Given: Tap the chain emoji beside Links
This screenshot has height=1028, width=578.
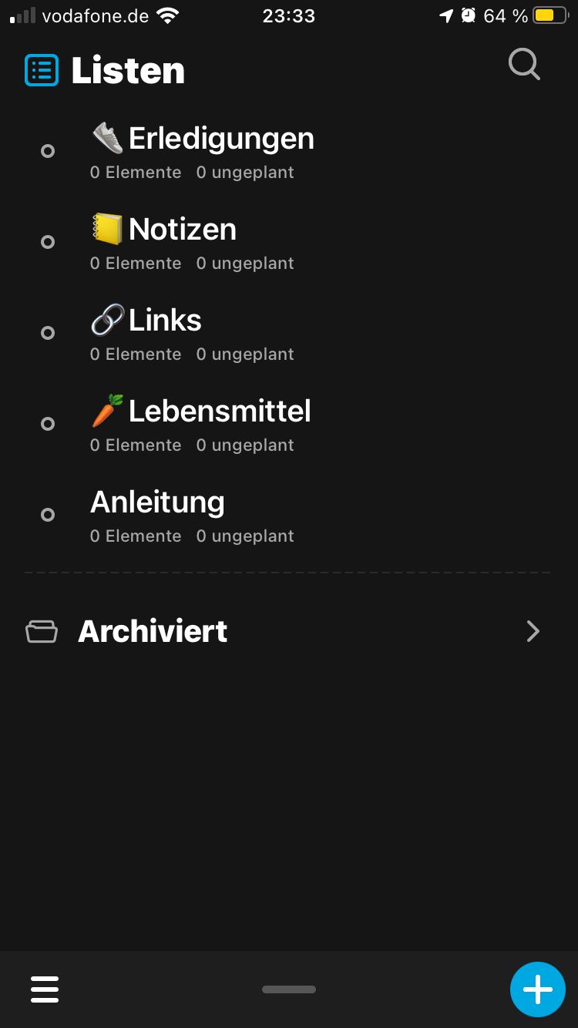Looking at the screenshot, I should 108,320.
